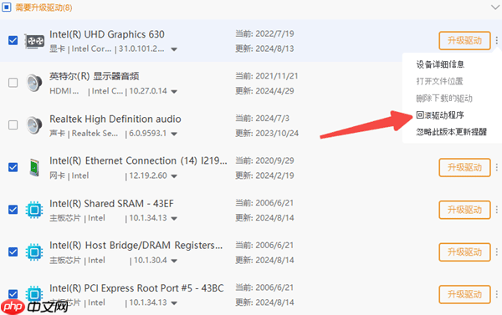Check the 英特尔(R) 显示器音频 checkbox
Screen dimensions: 502x315
(x=13, y=83)
